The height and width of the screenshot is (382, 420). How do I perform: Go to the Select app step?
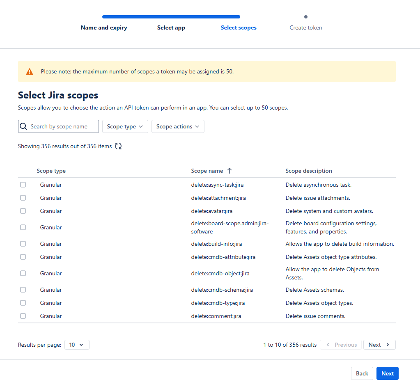(171, 27)
